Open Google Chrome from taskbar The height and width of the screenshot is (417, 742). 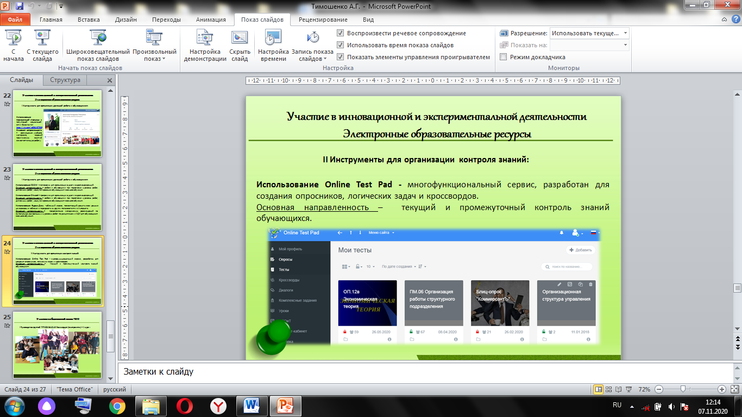coord(117,406)
